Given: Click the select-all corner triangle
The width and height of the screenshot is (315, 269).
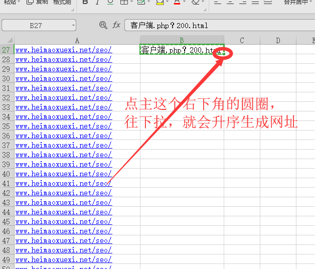Looking at the screenshot, I should pos(10,40).
